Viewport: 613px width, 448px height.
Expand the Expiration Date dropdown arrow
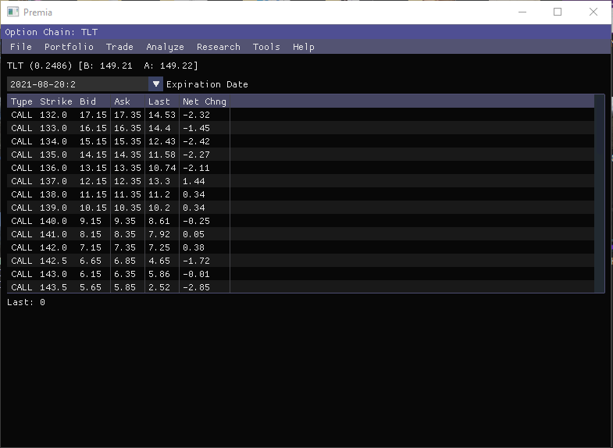pos(155,84)
